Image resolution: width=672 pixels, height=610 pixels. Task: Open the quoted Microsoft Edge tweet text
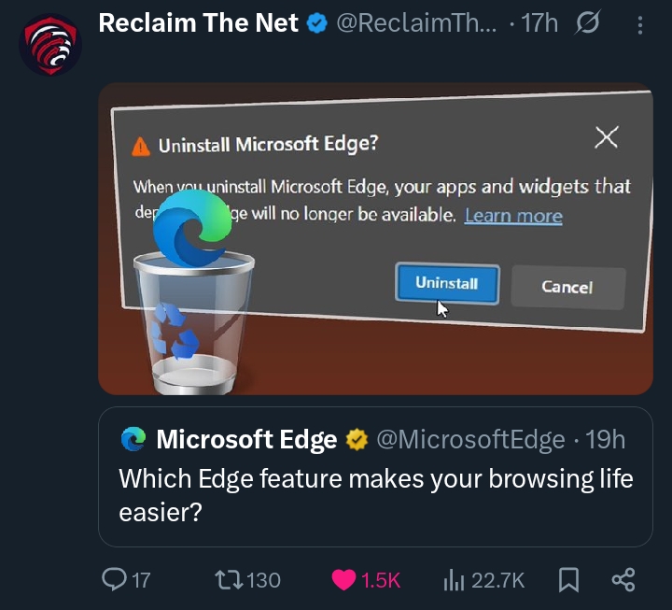point(375,495)
